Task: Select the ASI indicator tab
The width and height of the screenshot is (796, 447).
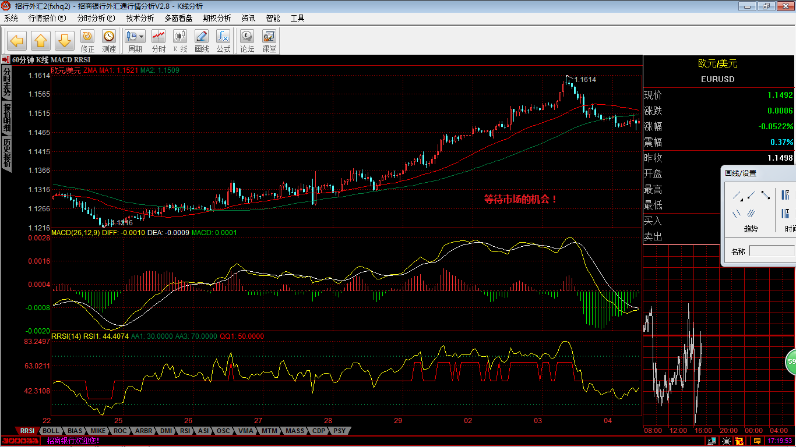Action: click(x=203, y=431)
